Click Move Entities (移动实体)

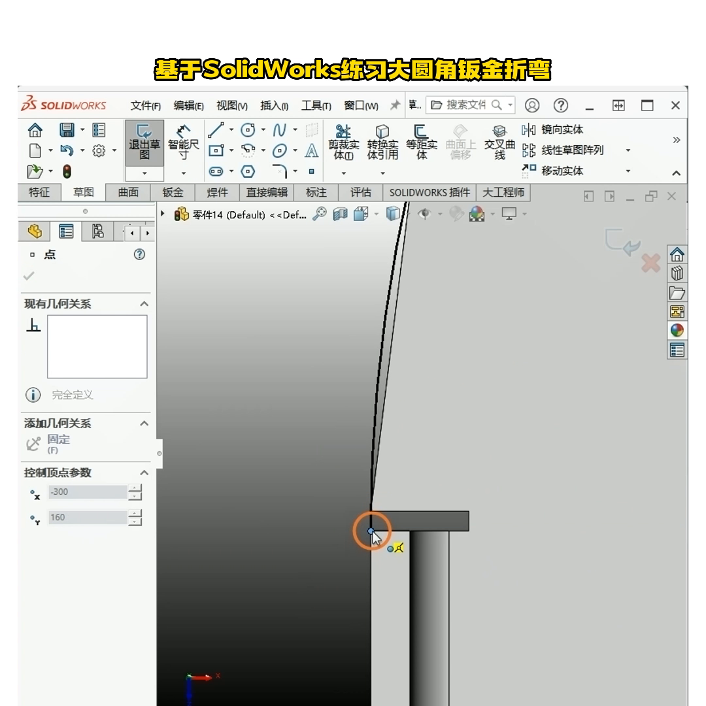(x=552, y=171)
